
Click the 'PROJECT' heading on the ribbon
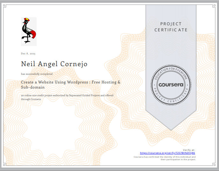[x=171, y=24]
